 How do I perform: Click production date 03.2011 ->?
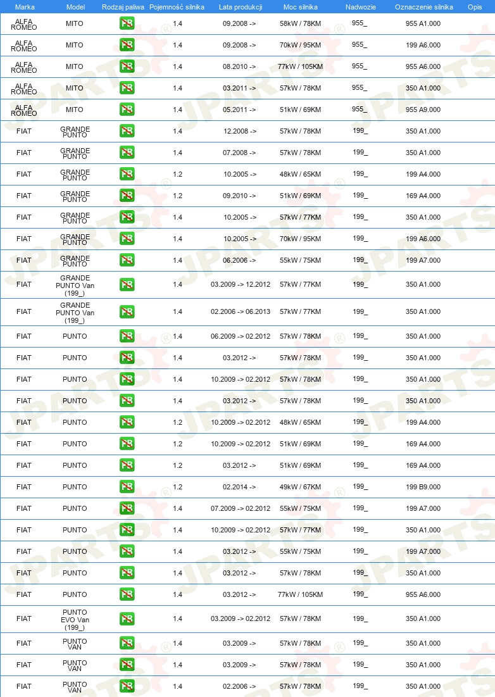[x=239, y=88]
